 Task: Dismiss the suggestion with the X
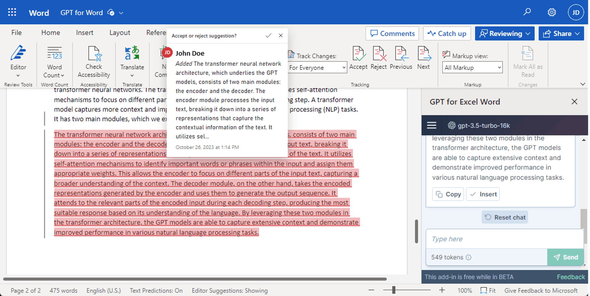coord(281,35)
